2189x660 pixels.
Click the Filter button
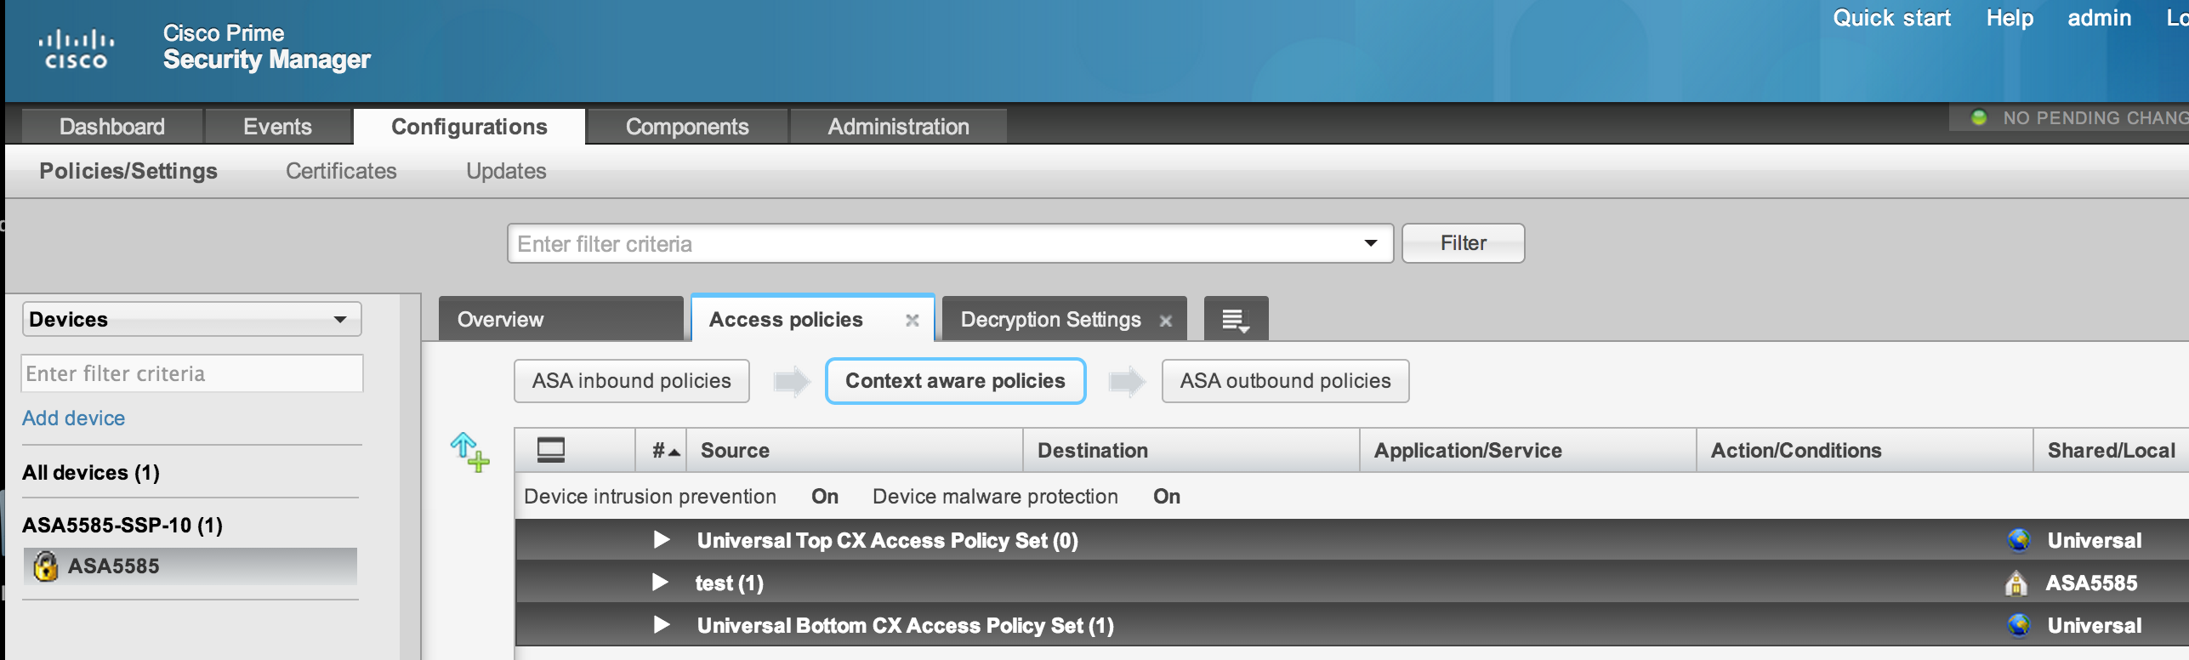tap(1462, 243)
